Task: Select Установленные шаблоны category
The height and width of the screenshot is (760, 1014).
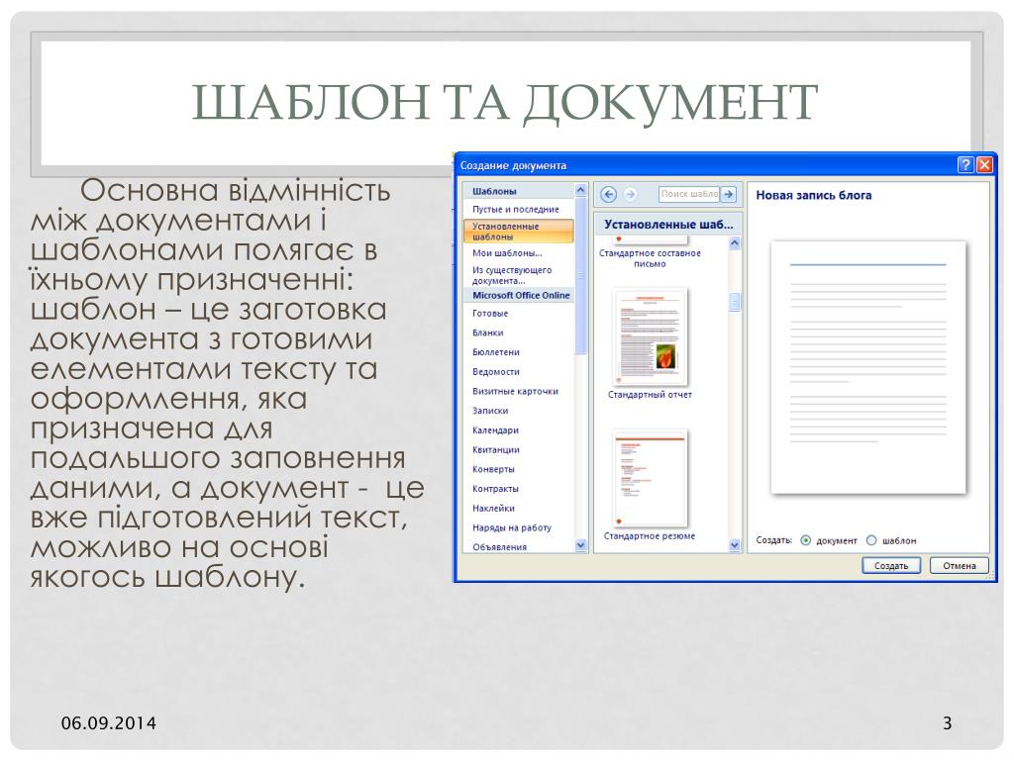Action: pyautogui.click(x=518, y=232)
